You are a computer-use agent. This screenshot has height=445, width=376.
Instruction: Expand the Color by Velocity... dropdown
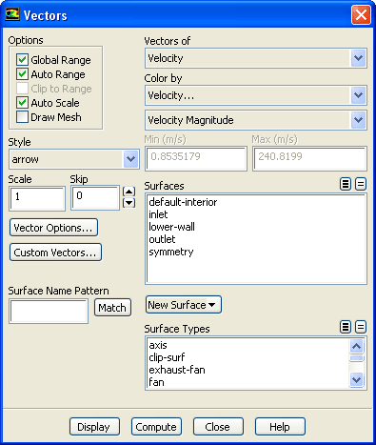[358, 95]
